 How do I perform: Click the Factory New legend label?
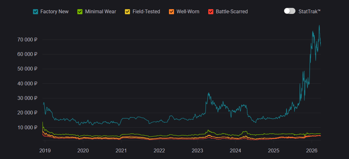pyautogui.click(x=55, y=12)
